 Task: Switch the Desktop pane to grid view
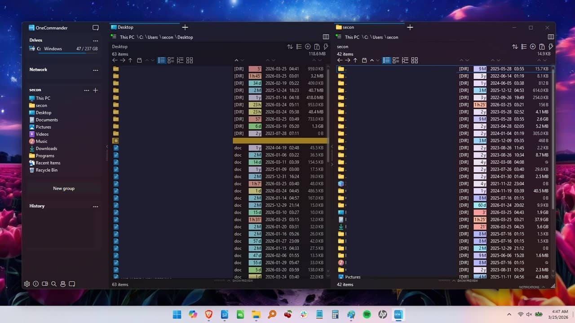[189, 60]
